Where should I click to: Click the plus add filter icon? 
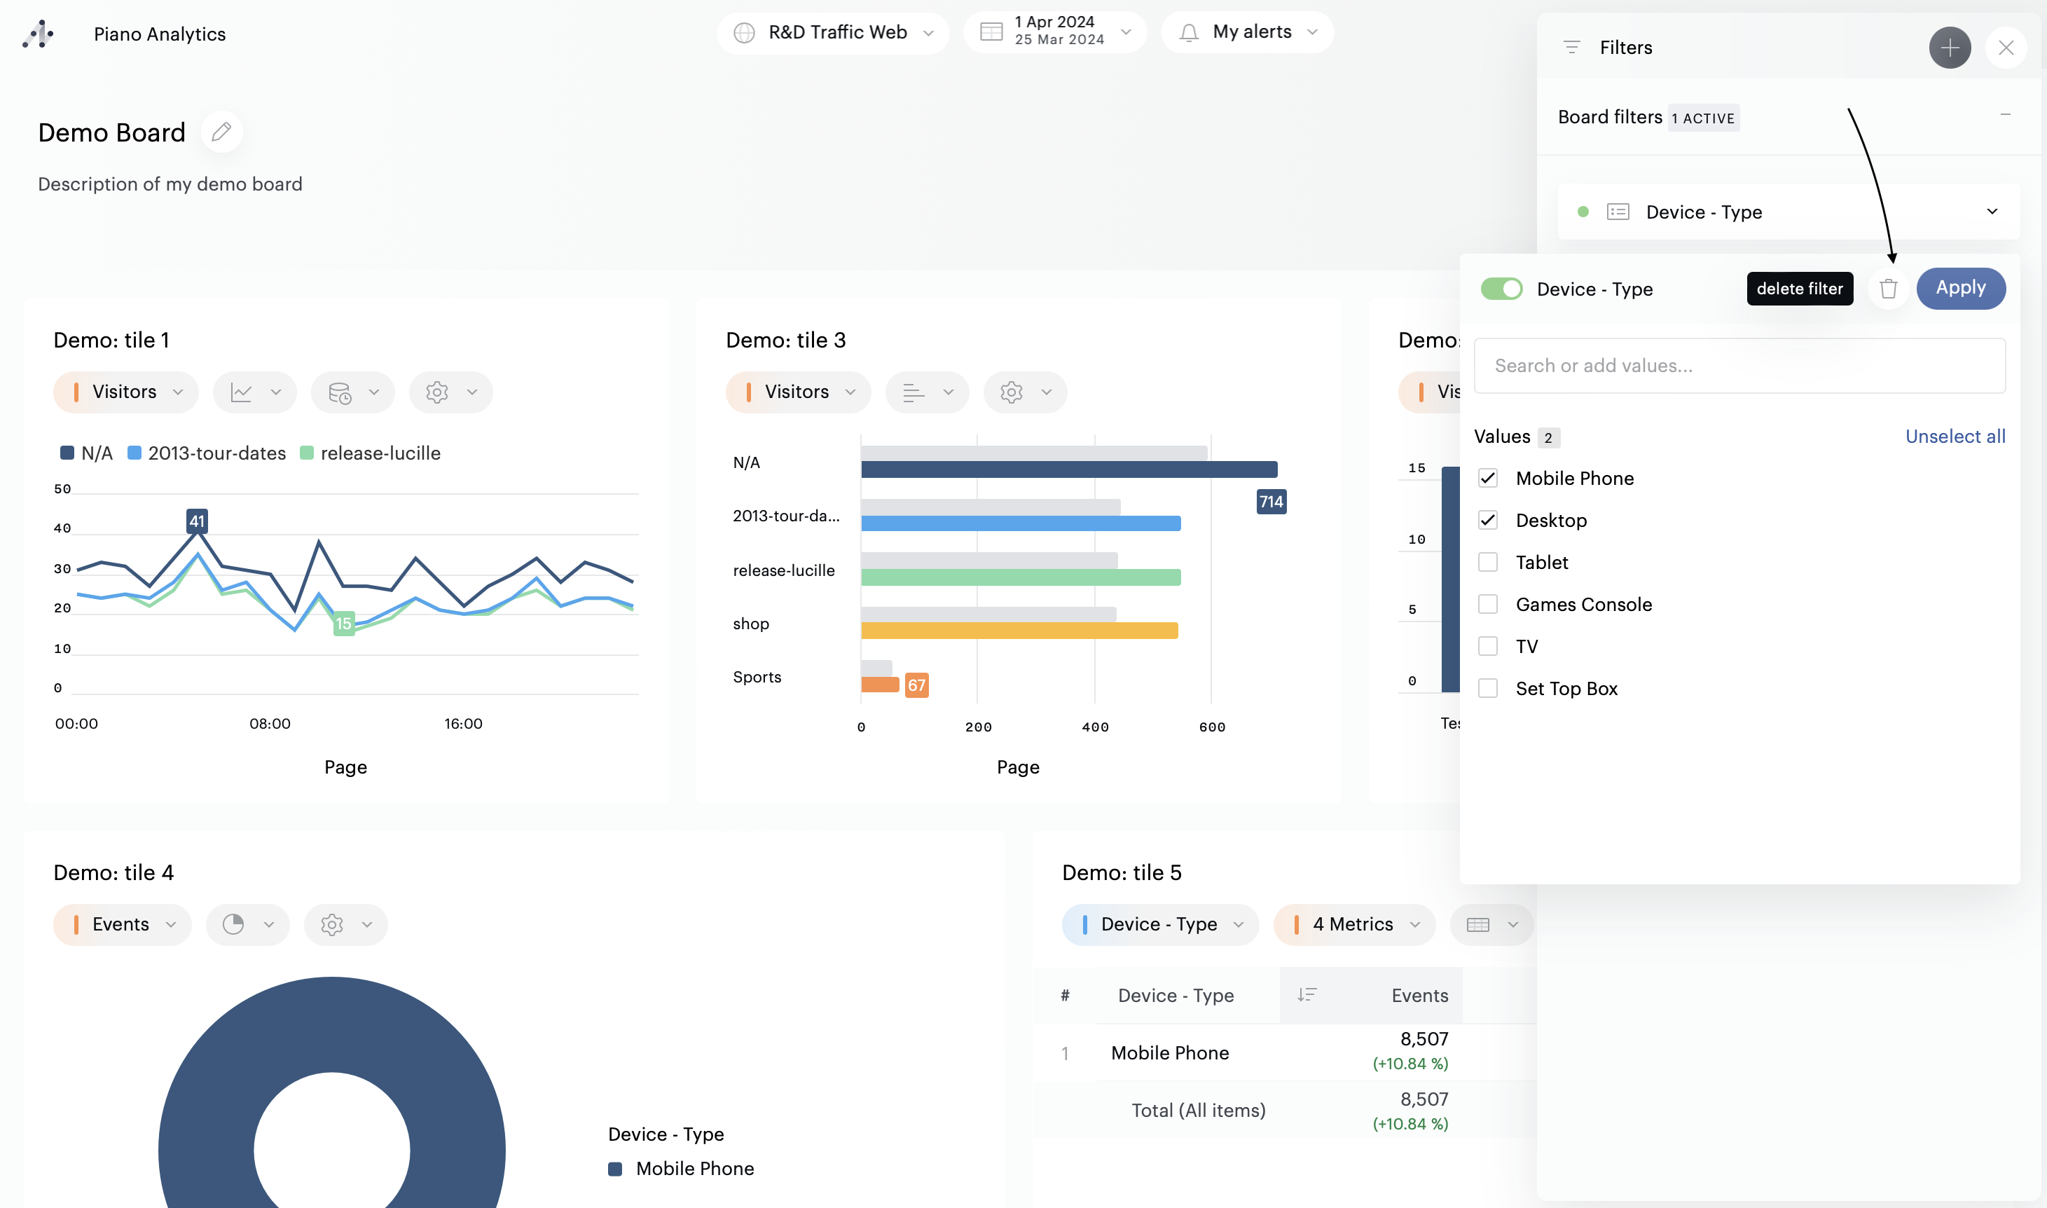(1950, 48)
